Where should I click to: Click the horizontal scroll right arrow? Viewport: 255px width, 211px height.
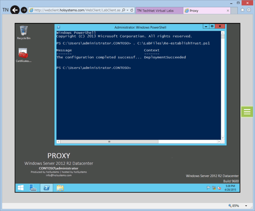[x=219, y=142]
